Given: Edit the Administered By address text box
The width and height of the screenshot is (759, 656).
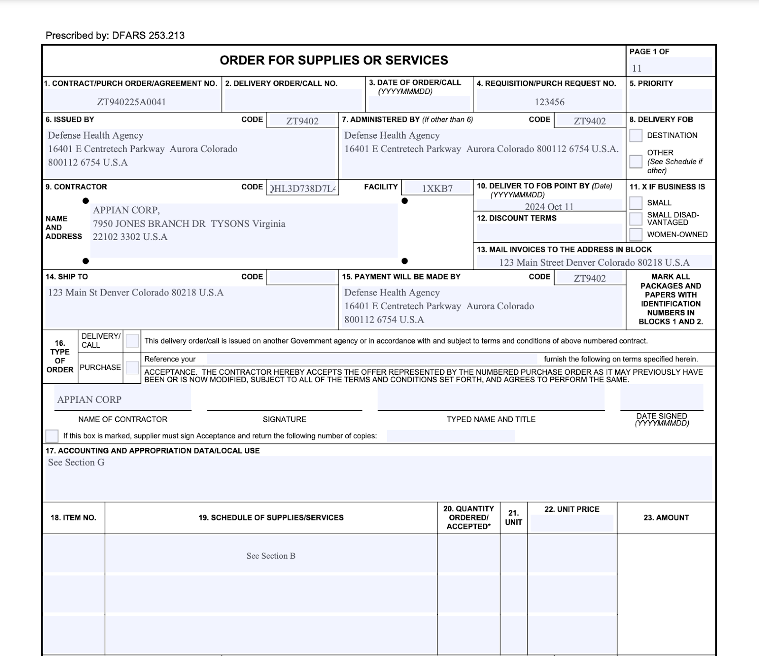Looking at the screenshot, I should tap(482, 153).
